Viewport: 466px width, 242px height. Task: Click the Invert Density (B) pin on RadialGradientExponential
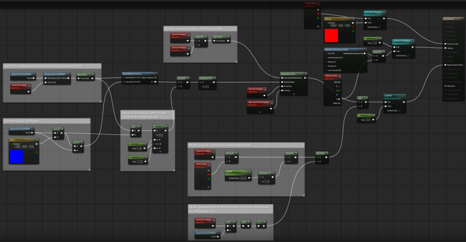pyautogui.click(x=326, y=71)
